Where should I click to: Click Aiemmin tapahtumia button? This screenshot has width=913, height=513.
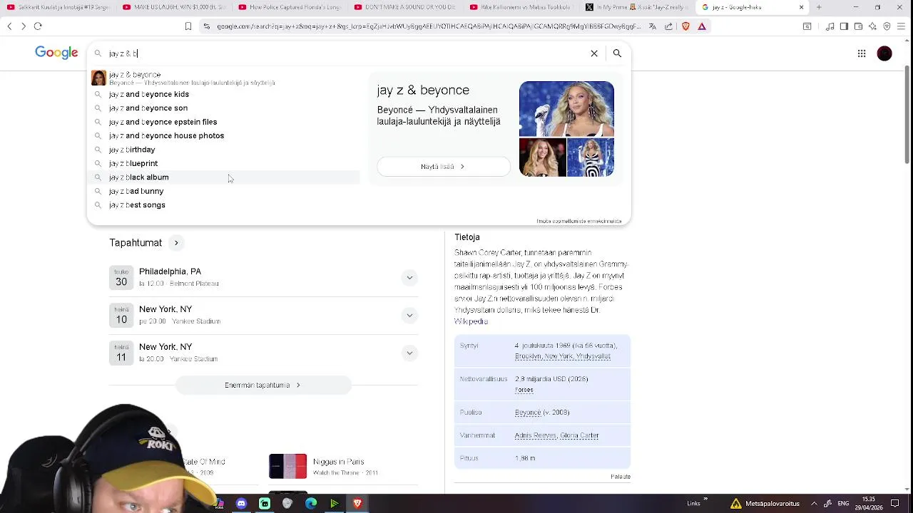pyautogui.click(x=262, y=385)
